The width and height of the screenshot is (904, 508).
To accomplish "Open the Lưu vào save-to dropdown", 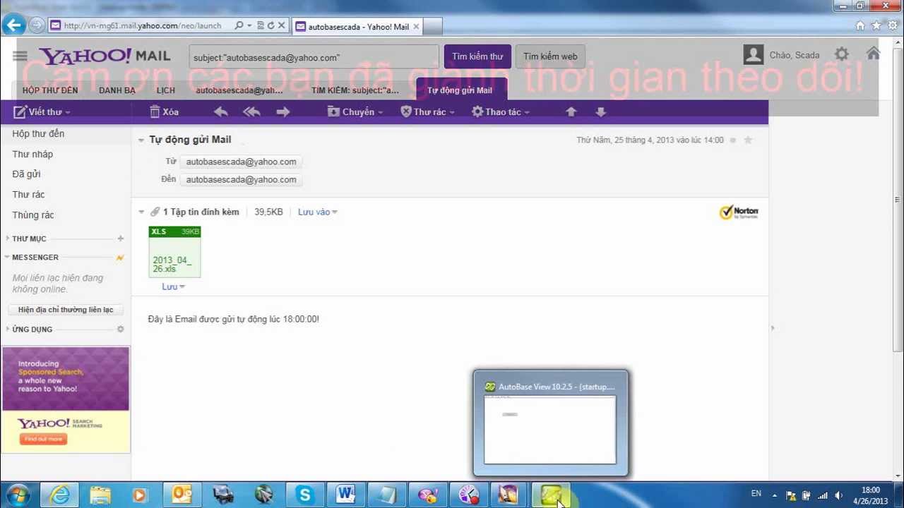I will point(318,212).
